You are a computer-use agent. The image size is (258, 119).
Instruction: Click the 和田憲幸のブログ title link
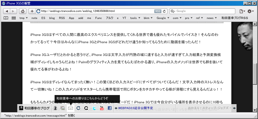point(37,108)
